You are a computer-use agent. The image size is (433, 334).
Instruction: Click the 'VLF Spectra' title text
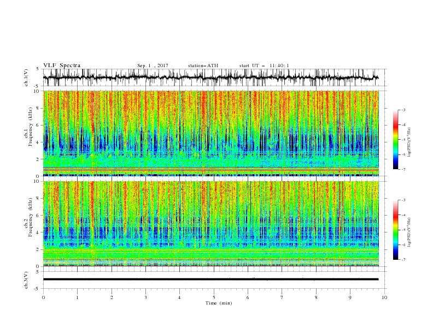(62, 65)
